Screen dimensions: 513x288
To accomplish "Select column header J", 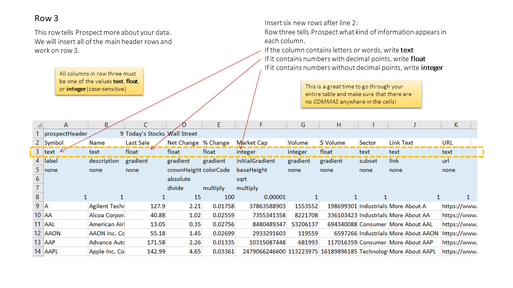I will point(414,125).
